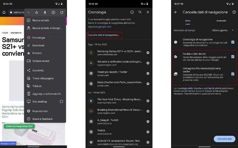This screenshot has width=238, height=148.
Task: Tap the home icon in Chrome toolbar
Action: click(x=4, y=12)
